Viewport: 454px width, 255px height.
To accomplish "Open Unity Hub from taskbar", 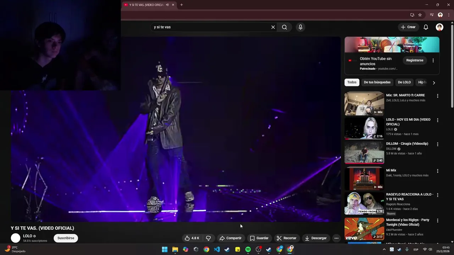I will click(196, 249).
